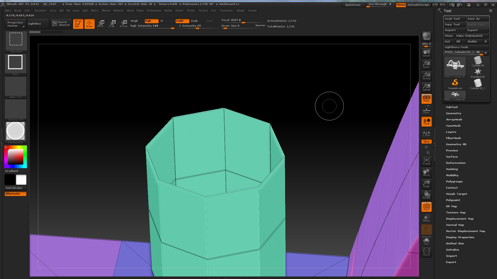
Task: Click the QuickSave button
Action: [x=353, y=5]
